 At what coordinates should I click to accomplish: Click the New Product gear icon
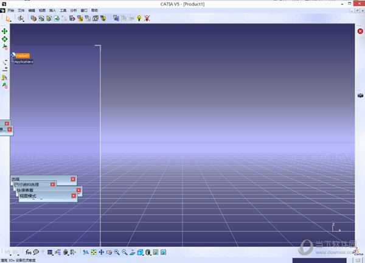(x=41, y=18)
